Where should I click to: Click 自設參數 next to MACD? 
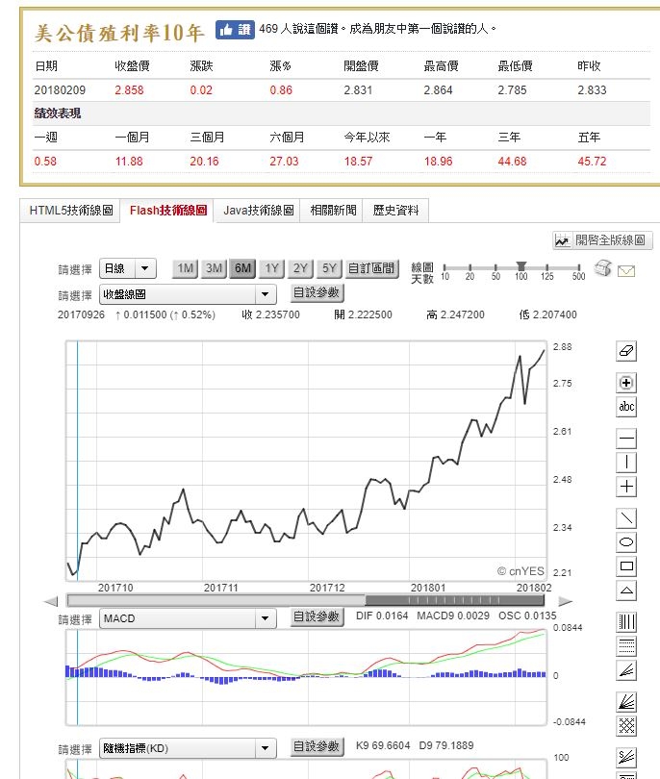point(317,617)
